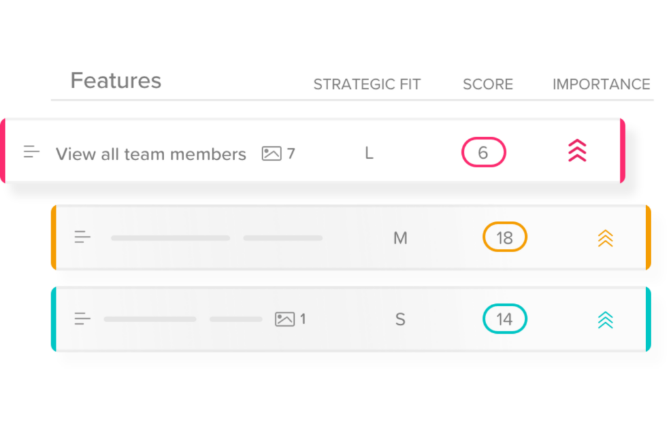This screenshot has height=443, width=669.
Task: Click the drag handle on View all team members
Action: (31, 152)
